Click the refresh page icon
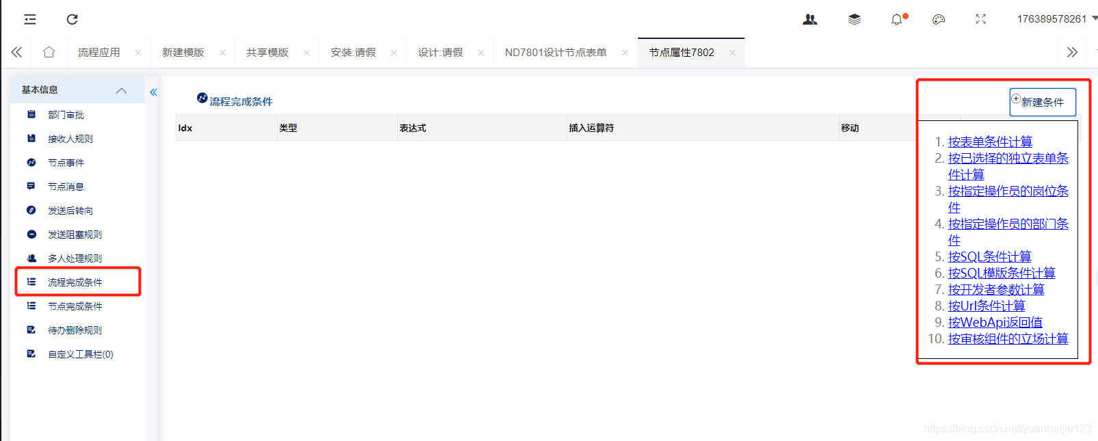Image resolution: width=1098 pixels, height=441 pixels. coord(72,19)
